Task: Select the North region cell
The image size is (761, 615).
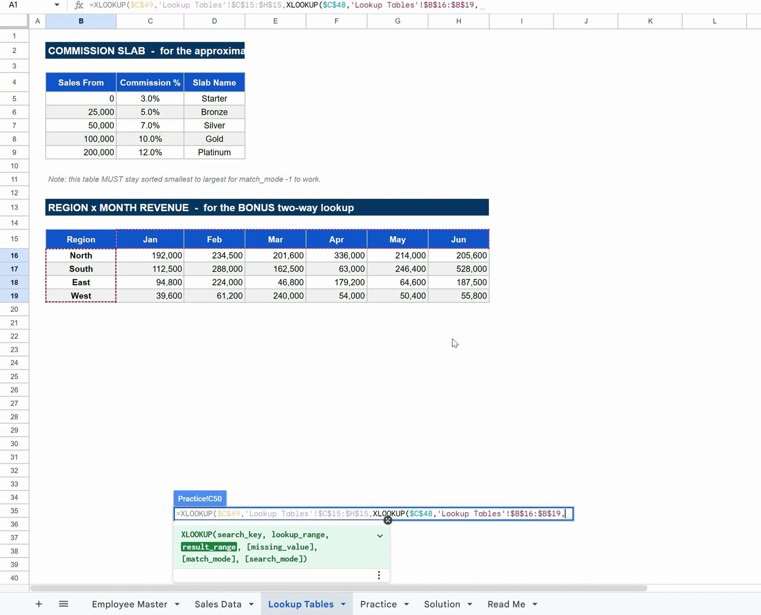Action: 81,255
